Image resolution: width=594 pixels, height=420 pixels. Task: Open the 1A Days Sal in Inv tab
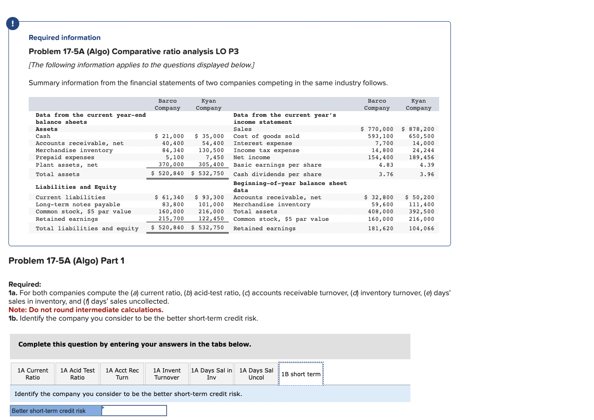pos(211,373)
